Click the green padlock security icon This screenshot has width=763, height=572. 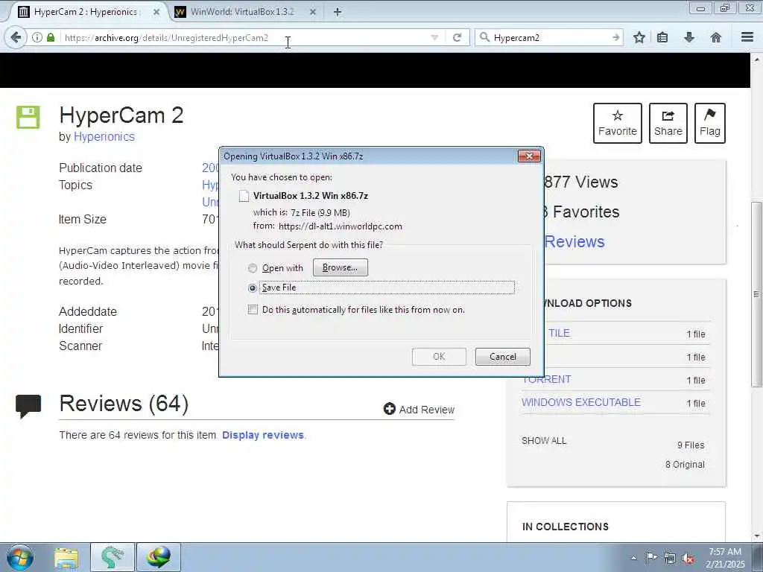pyautogui.click(x=51, y=37)
